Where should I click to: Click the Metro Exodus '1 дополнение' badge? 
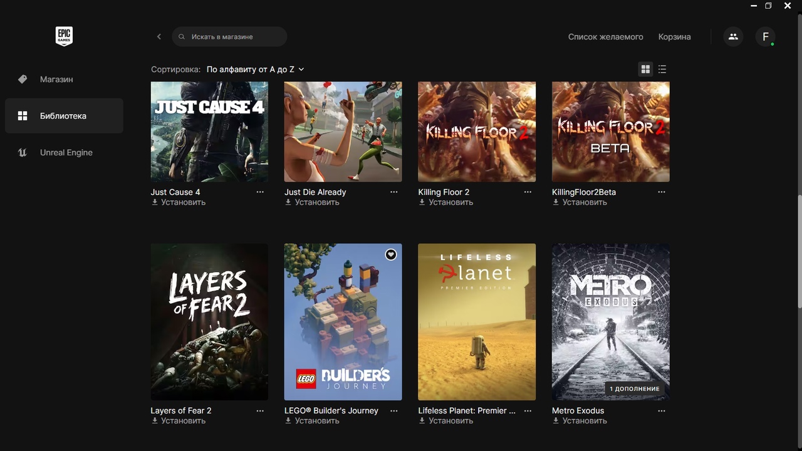[635, 389]
